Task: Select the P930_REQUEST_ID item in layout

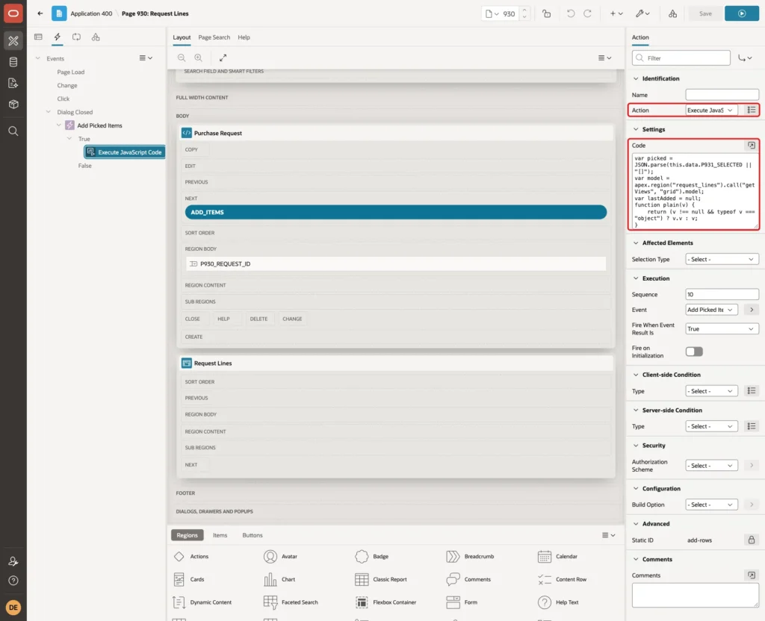Action: (396, 263)
